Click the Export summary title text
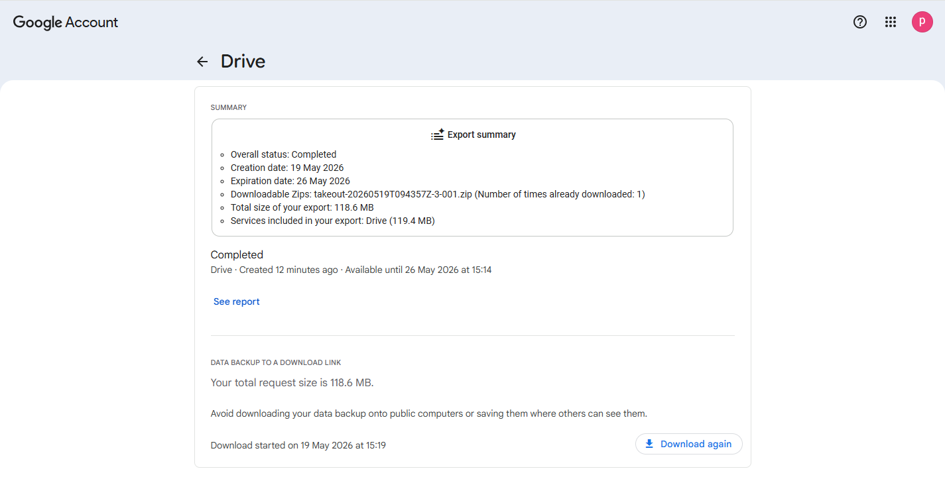The height and width of the screenshot is (479, 945). (x=481, y=134)
